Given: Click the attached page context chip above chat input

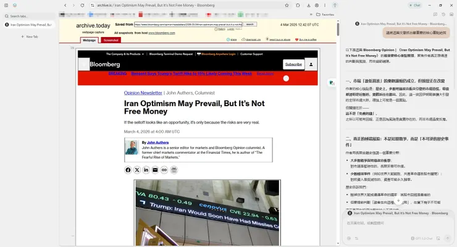Looking at the screenshot, I should (x=398, y=213).
